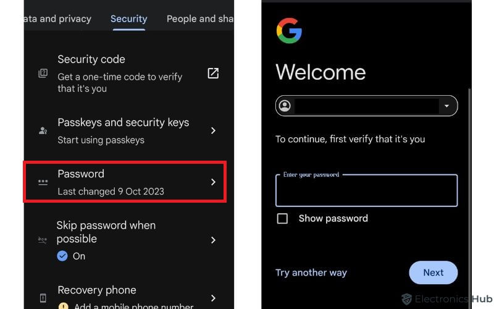Click the Recovery phone icon
This screenshot has width=494, height=309.
click(43, 298)
